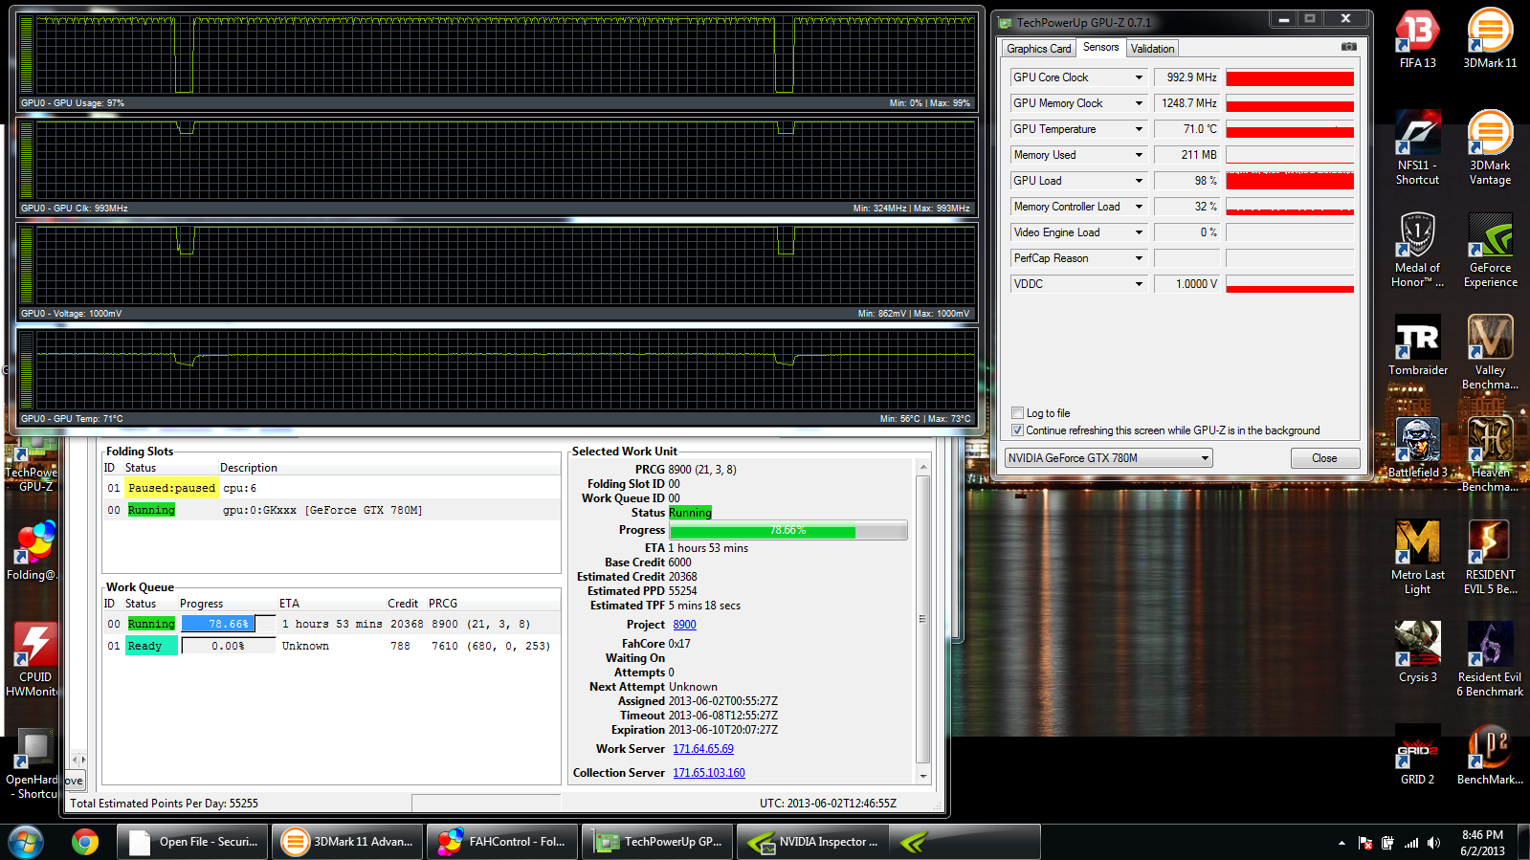Screen dimensions: 1530x860
Task: Switch to the Sensors tab in GPU-Z
Action: click(x=1100, y=47)
